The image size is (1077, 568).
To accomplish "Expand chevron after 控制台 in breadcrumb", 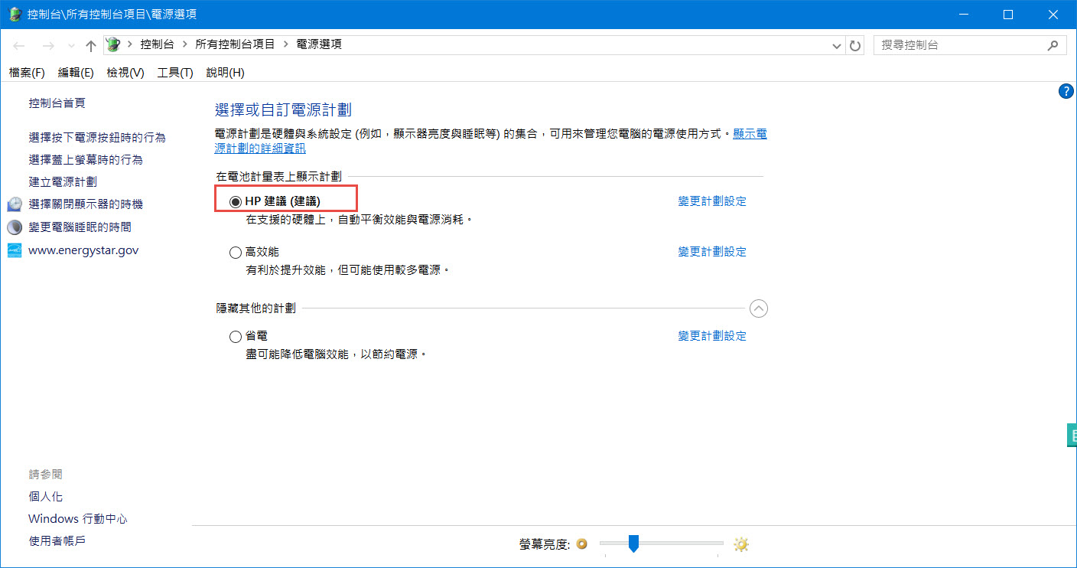I will coord(184,44).
